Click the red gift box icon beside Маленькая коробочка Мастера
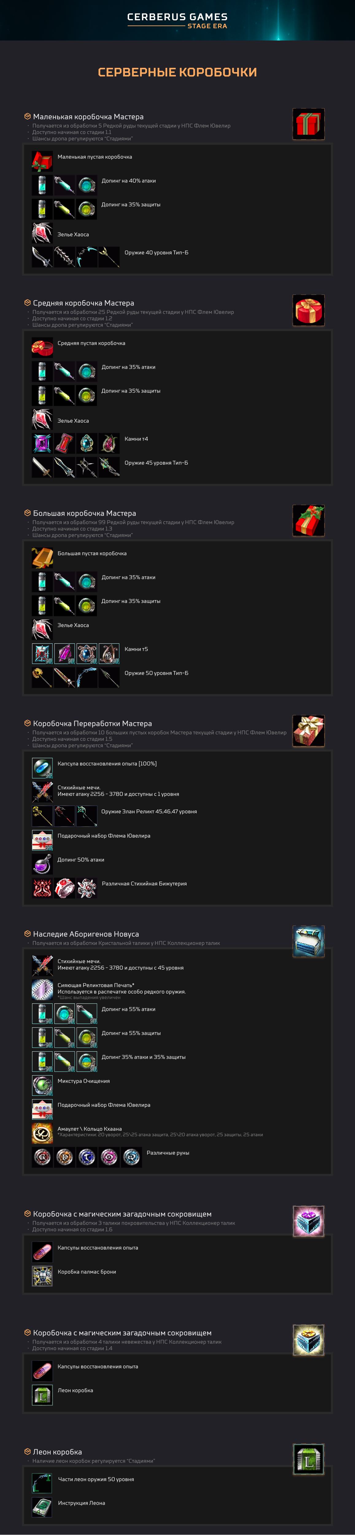Viewport: 355px width, 1535px height. pos(308,124)
